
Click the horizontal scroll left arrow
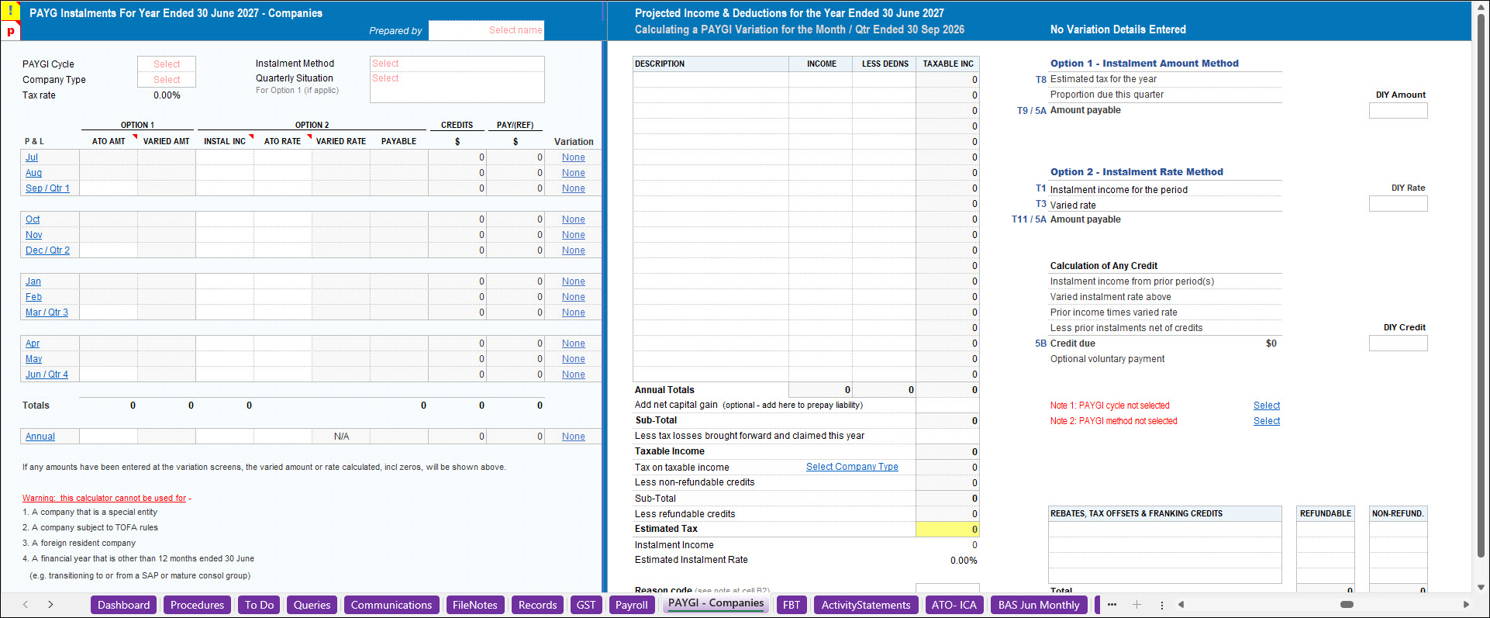1181,605
